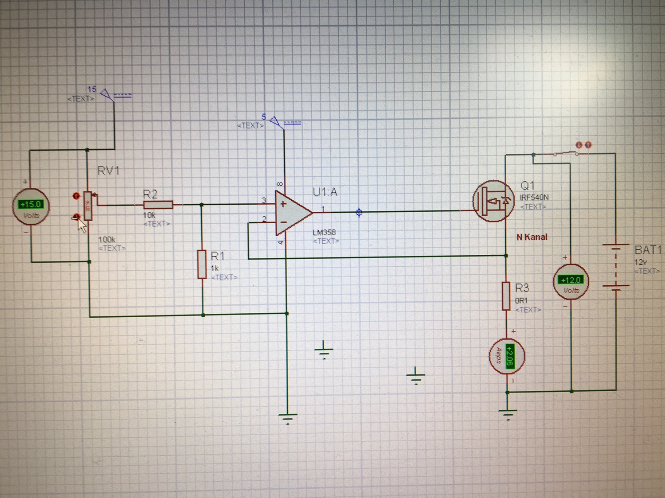Select the ground symbol under the op-amp

pos(287,418)
